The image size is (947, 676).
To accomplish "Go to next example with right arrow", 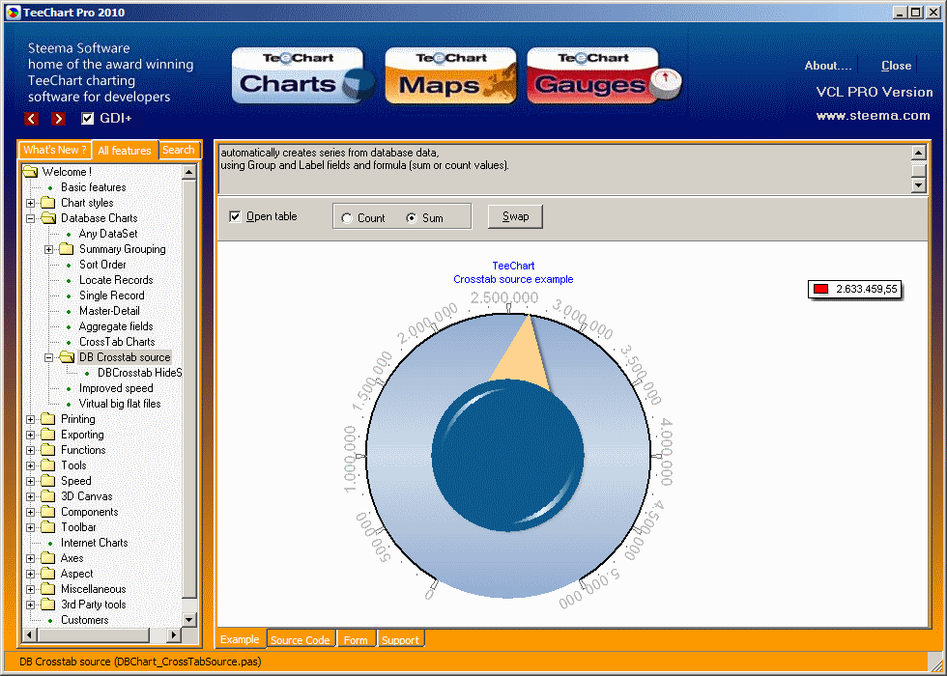I will click(58, 118).
